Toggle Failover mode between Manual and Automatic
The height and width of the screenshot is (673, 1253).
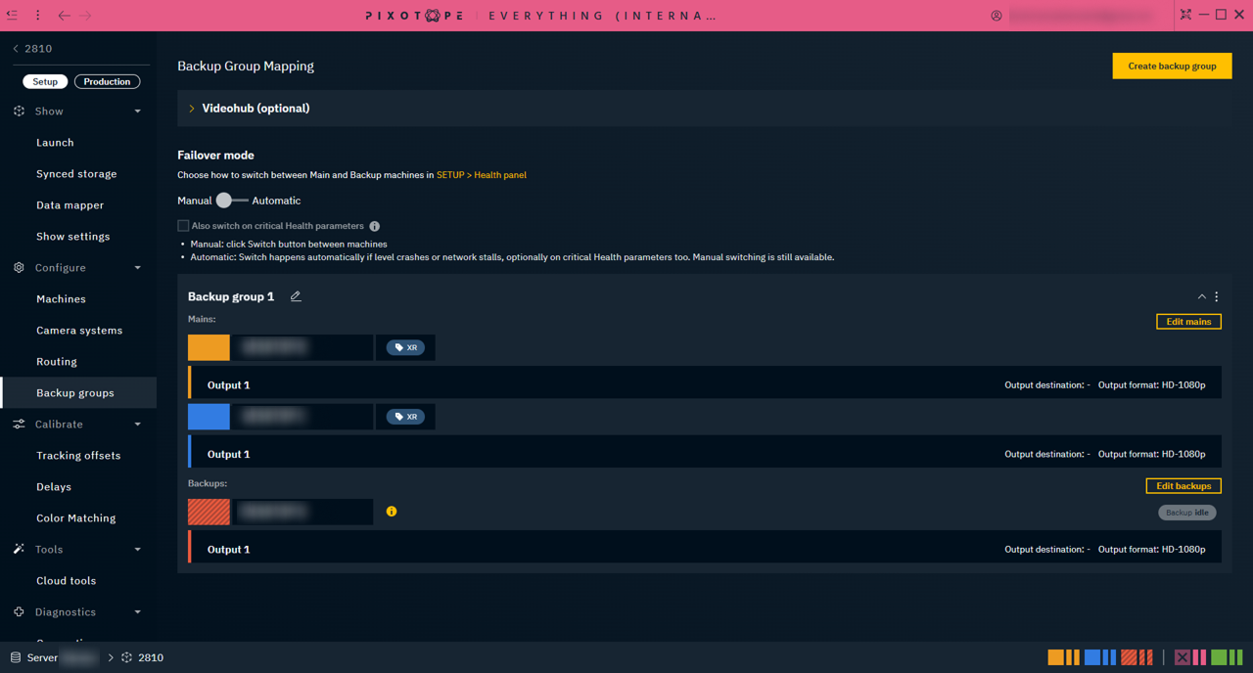tap(231, 201)
